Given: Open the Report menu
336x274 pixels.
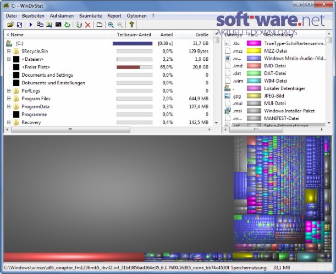Looking at the screenshot, I should [x=114, y=16].
